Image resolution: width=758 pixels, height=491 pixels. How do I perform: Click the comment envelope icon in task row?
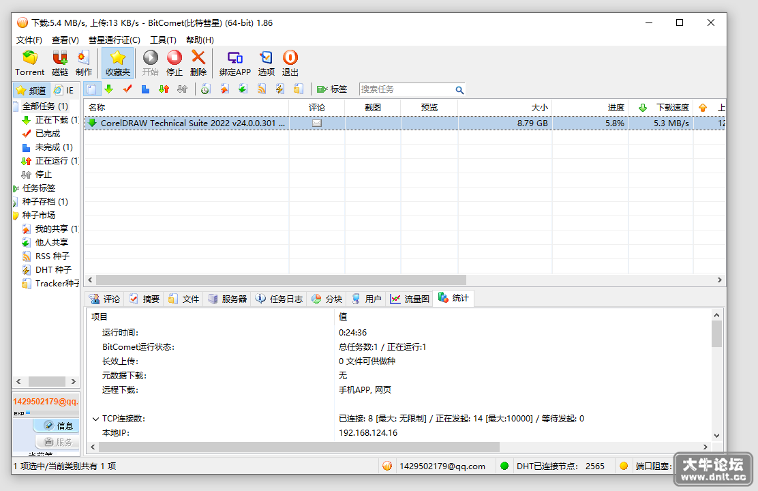[317, 123]
